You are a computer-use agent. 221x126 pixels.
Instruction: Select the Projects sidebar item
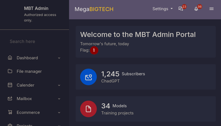24,125
